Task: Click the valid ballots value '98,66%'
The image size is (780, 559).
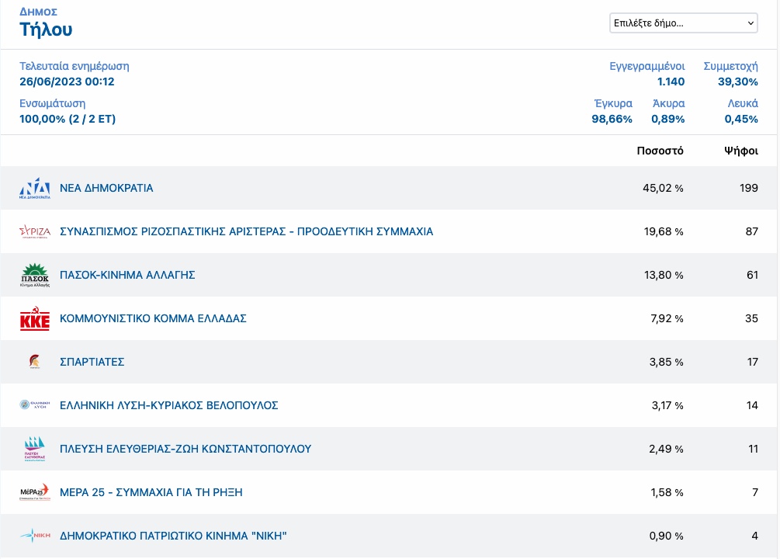Action: coord(612,119)
